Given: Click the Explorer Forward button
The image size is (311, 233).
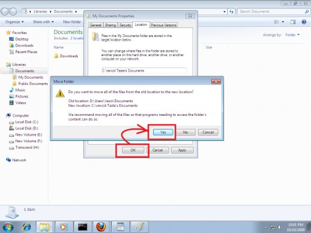Looking at the screenshot, I should (x=13, y=12).
